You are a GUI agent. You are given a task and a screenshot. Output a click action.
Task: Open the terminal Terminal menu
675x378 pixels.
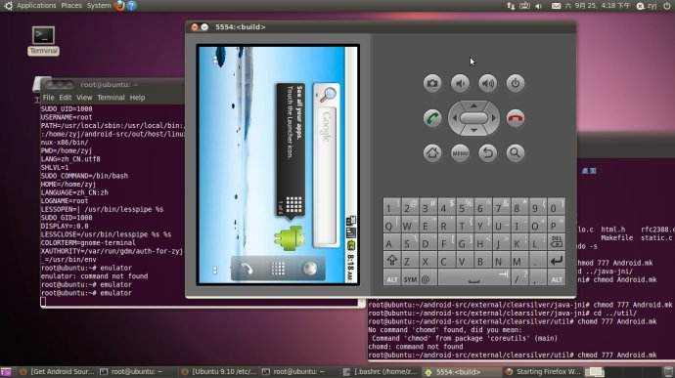(x=111, y=98)
